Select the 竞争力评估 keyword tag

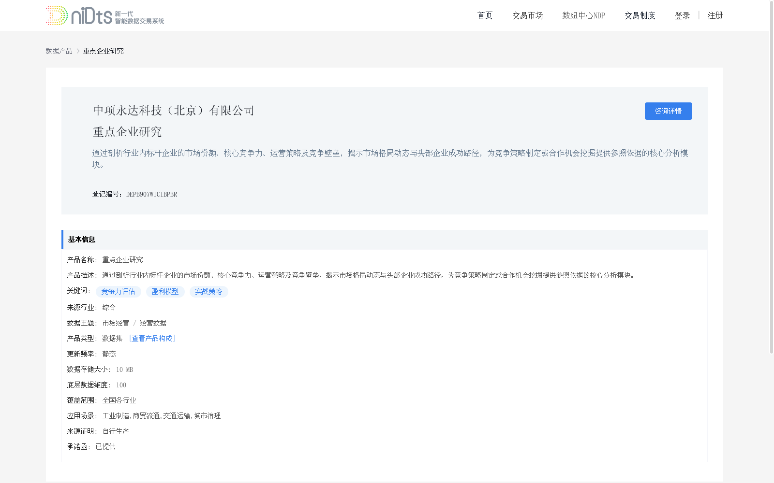[x=118, y=292]
